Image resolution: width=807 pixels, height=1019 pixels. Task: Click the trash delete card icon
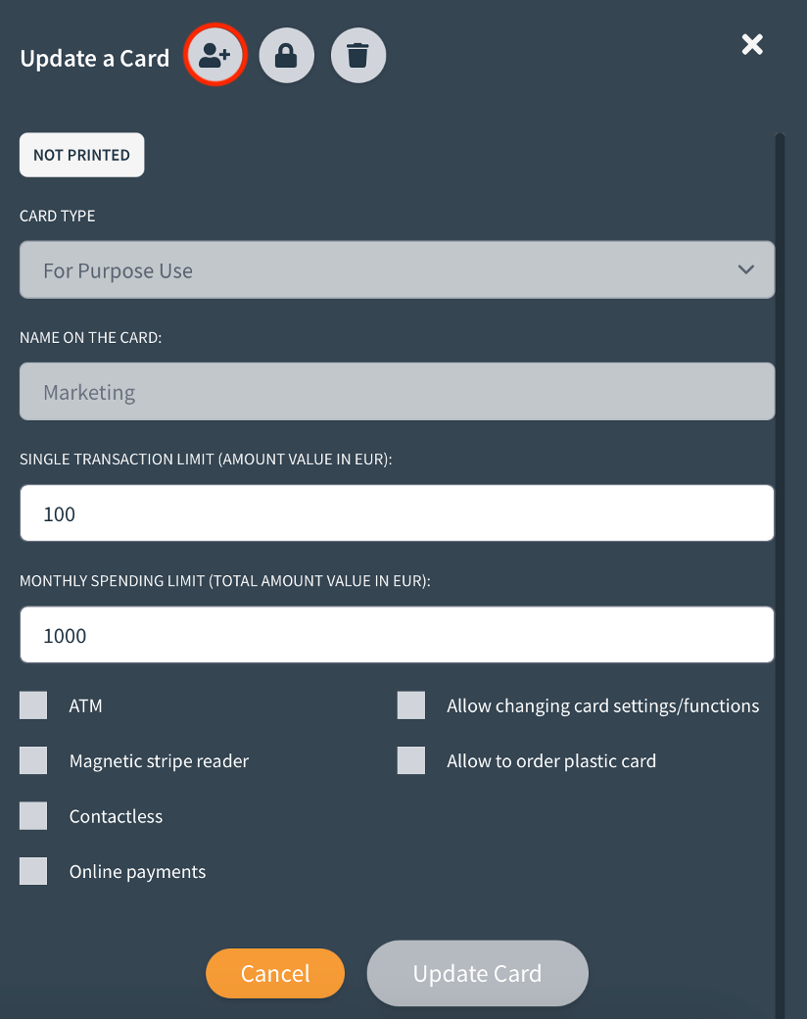[x=358, y=55]
